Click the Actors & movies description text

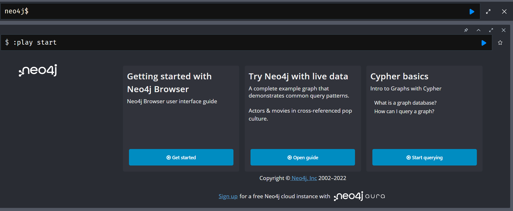tap(300, 115)
